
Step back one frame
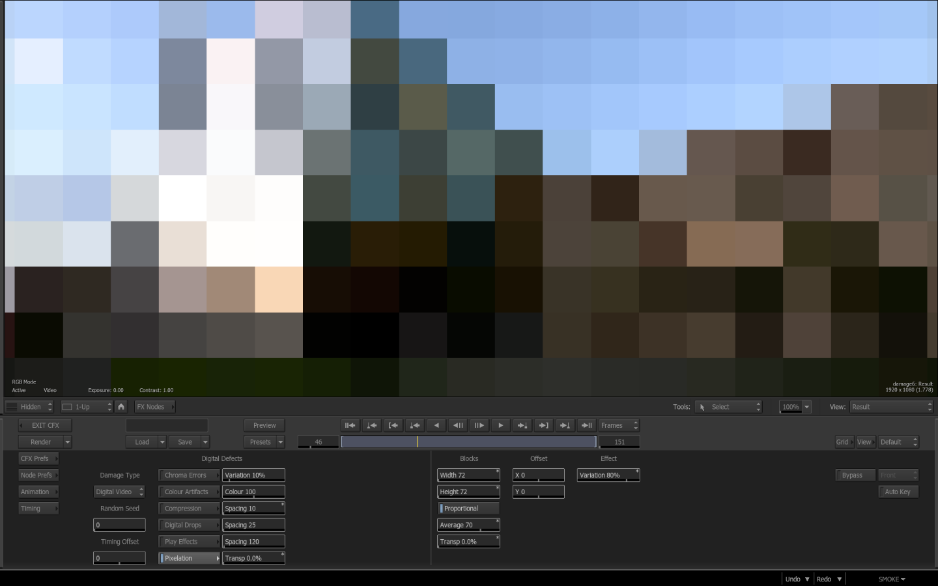click(x=458, y=426)
